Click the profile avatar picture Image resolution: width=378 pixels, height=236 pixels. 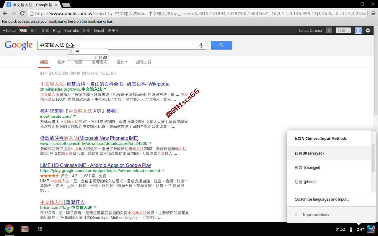point(358,30)
